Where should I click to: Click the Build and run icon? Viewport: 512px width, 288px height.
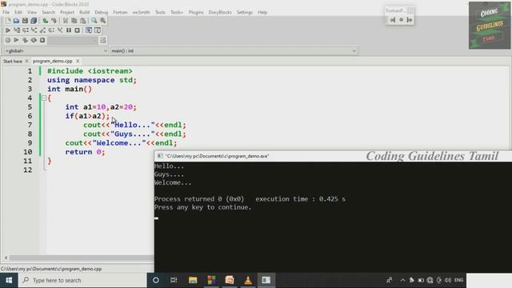[25, 40]
